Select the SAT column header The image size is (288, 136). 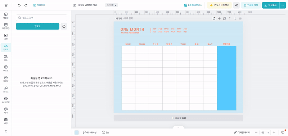(210, 44)
